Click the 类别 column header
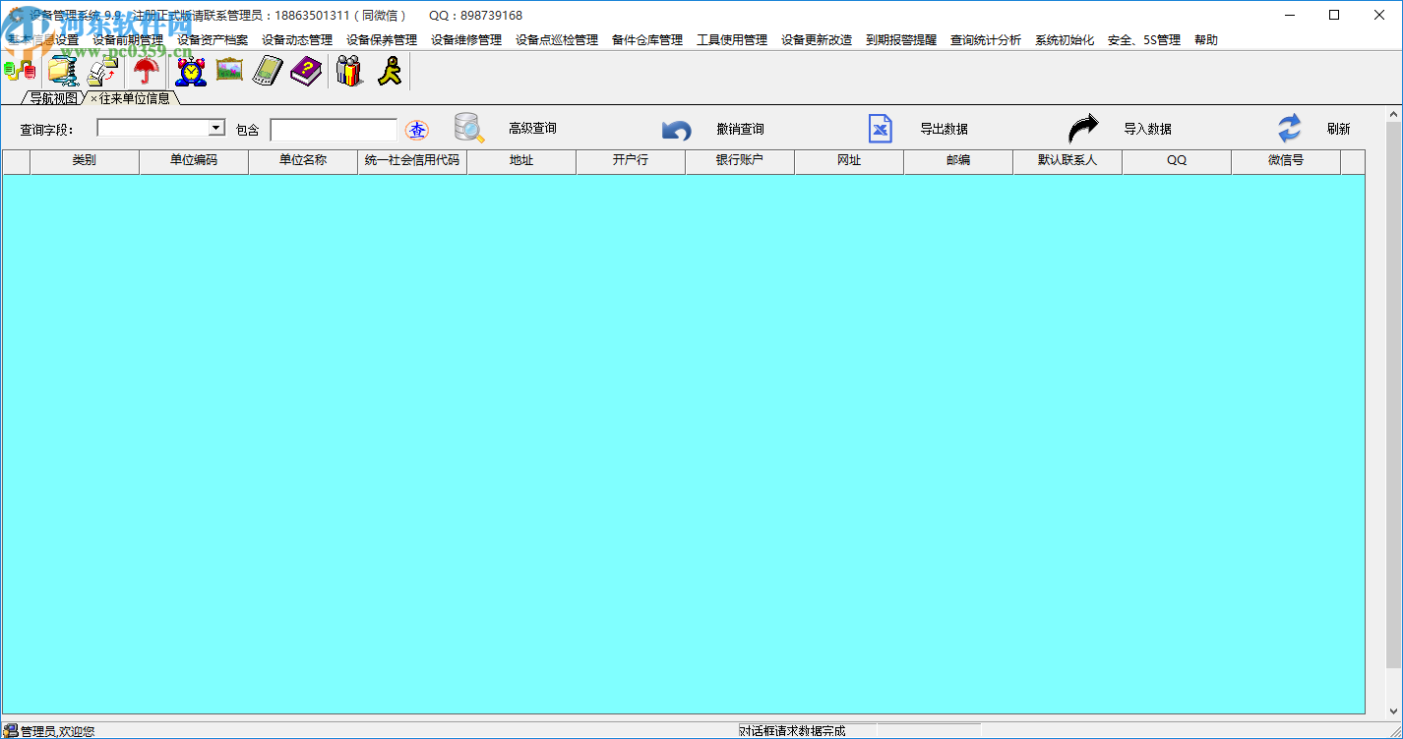The image size is (1403, 739). [x=85, y=161]
